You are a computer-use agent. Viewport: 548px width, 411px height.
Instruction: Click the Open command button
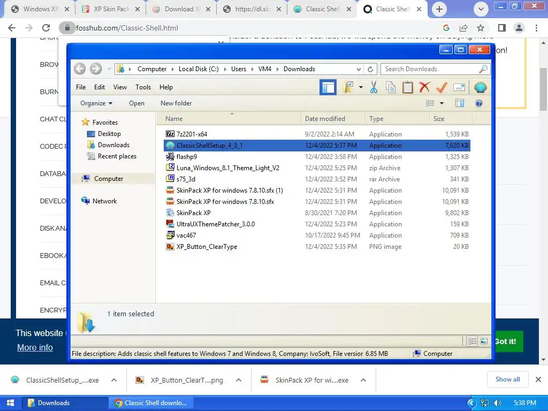(x=136, y=103)
